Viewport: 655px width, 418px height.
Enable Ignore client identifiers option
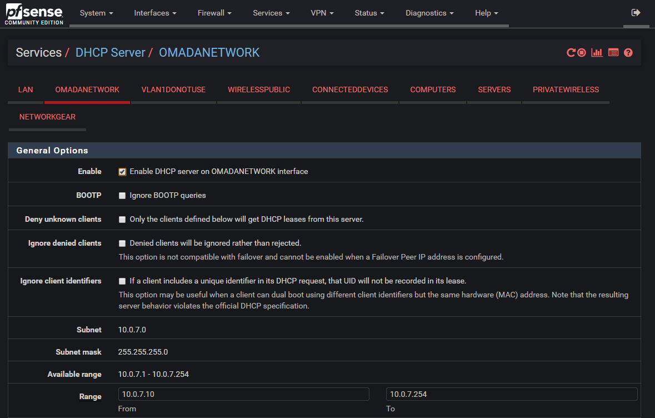point(122,281)
